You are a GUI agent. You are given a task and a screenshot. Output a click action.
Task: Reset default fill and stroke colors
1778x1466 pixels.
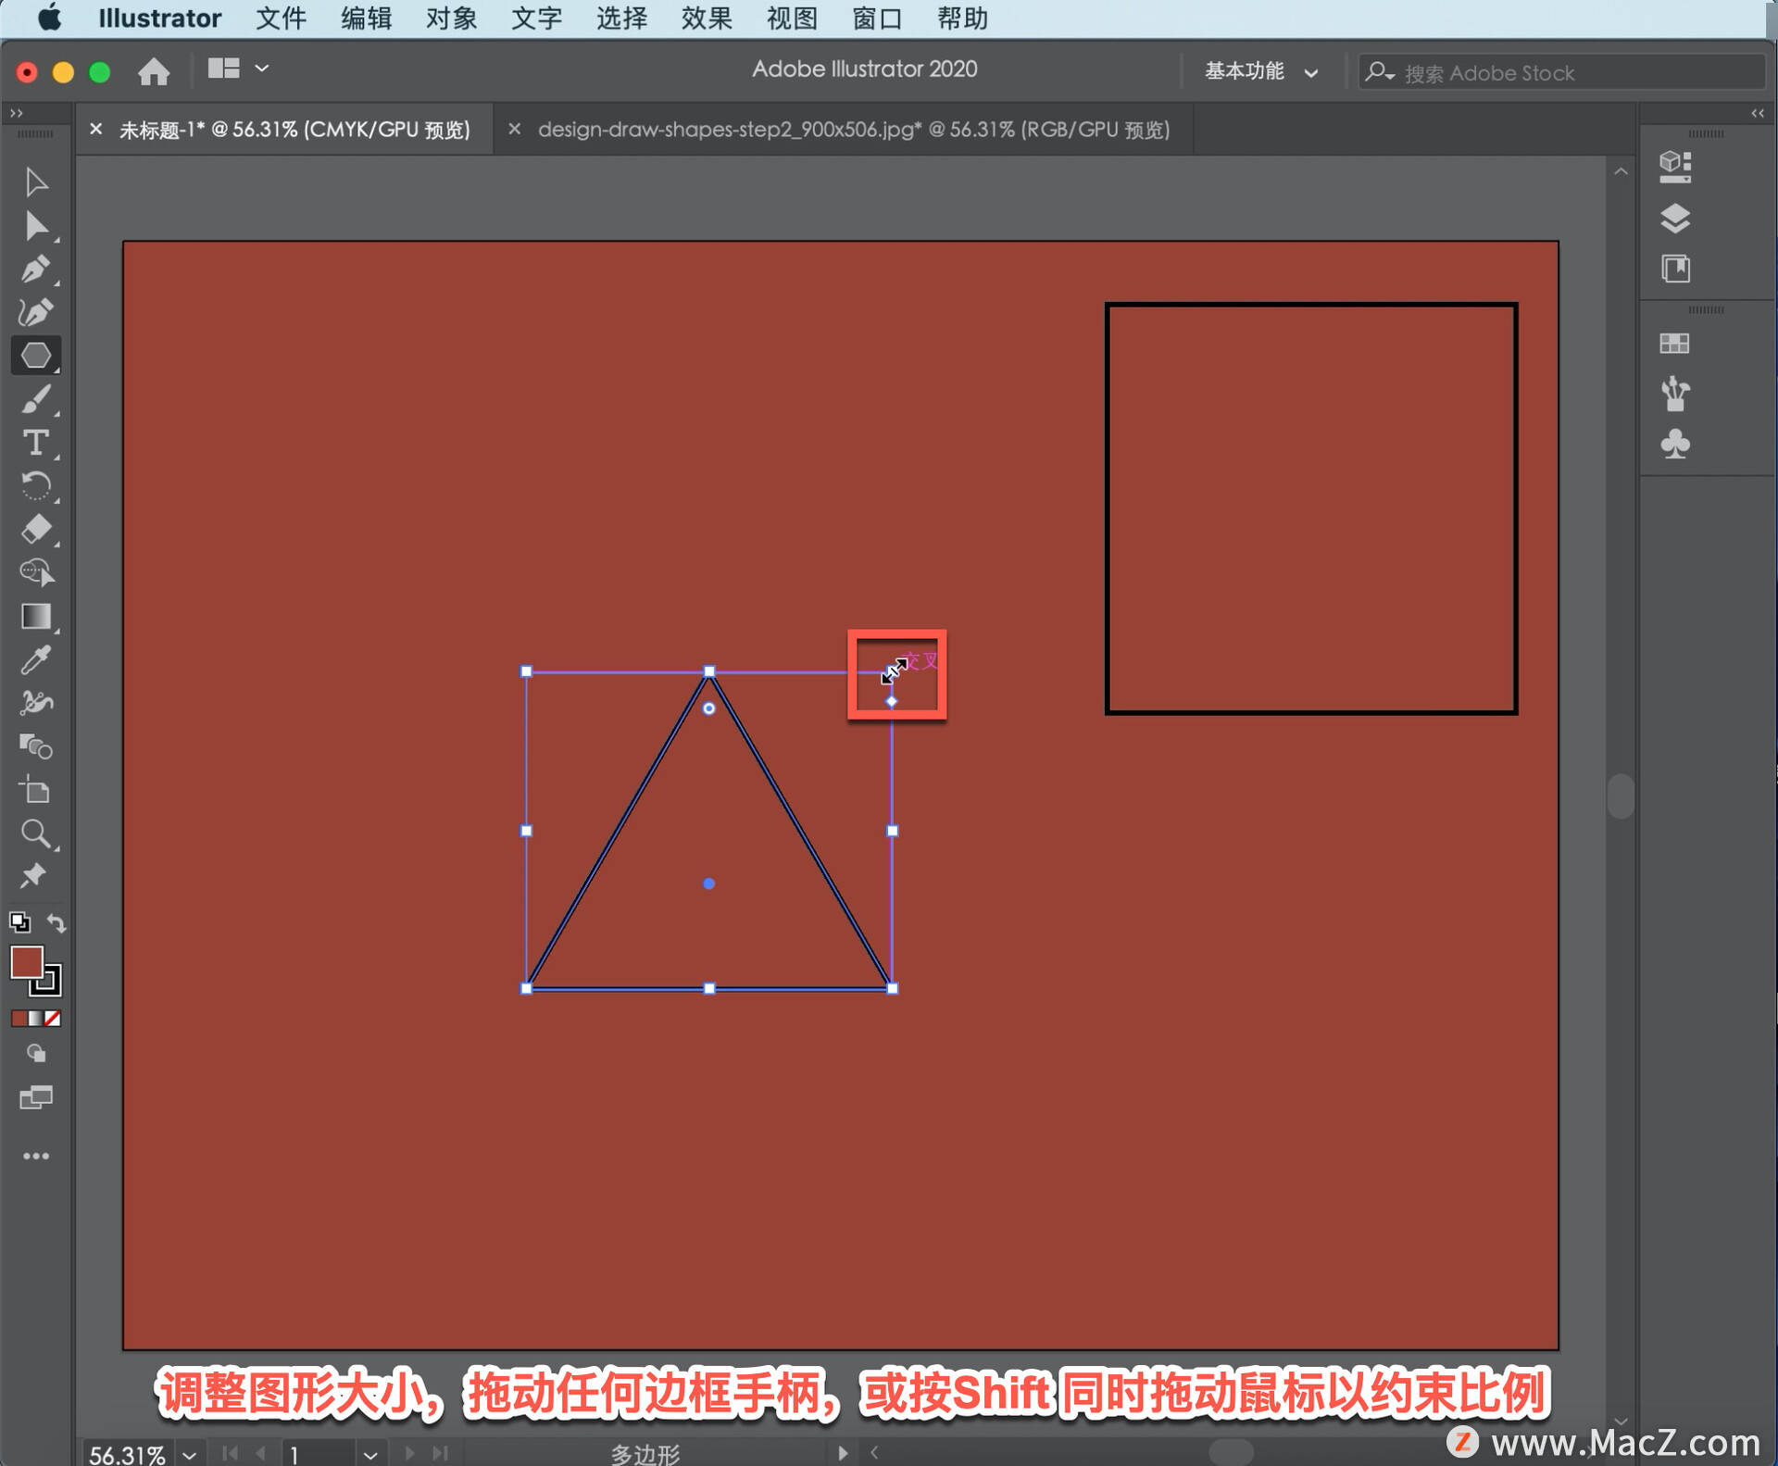point(19,922)
